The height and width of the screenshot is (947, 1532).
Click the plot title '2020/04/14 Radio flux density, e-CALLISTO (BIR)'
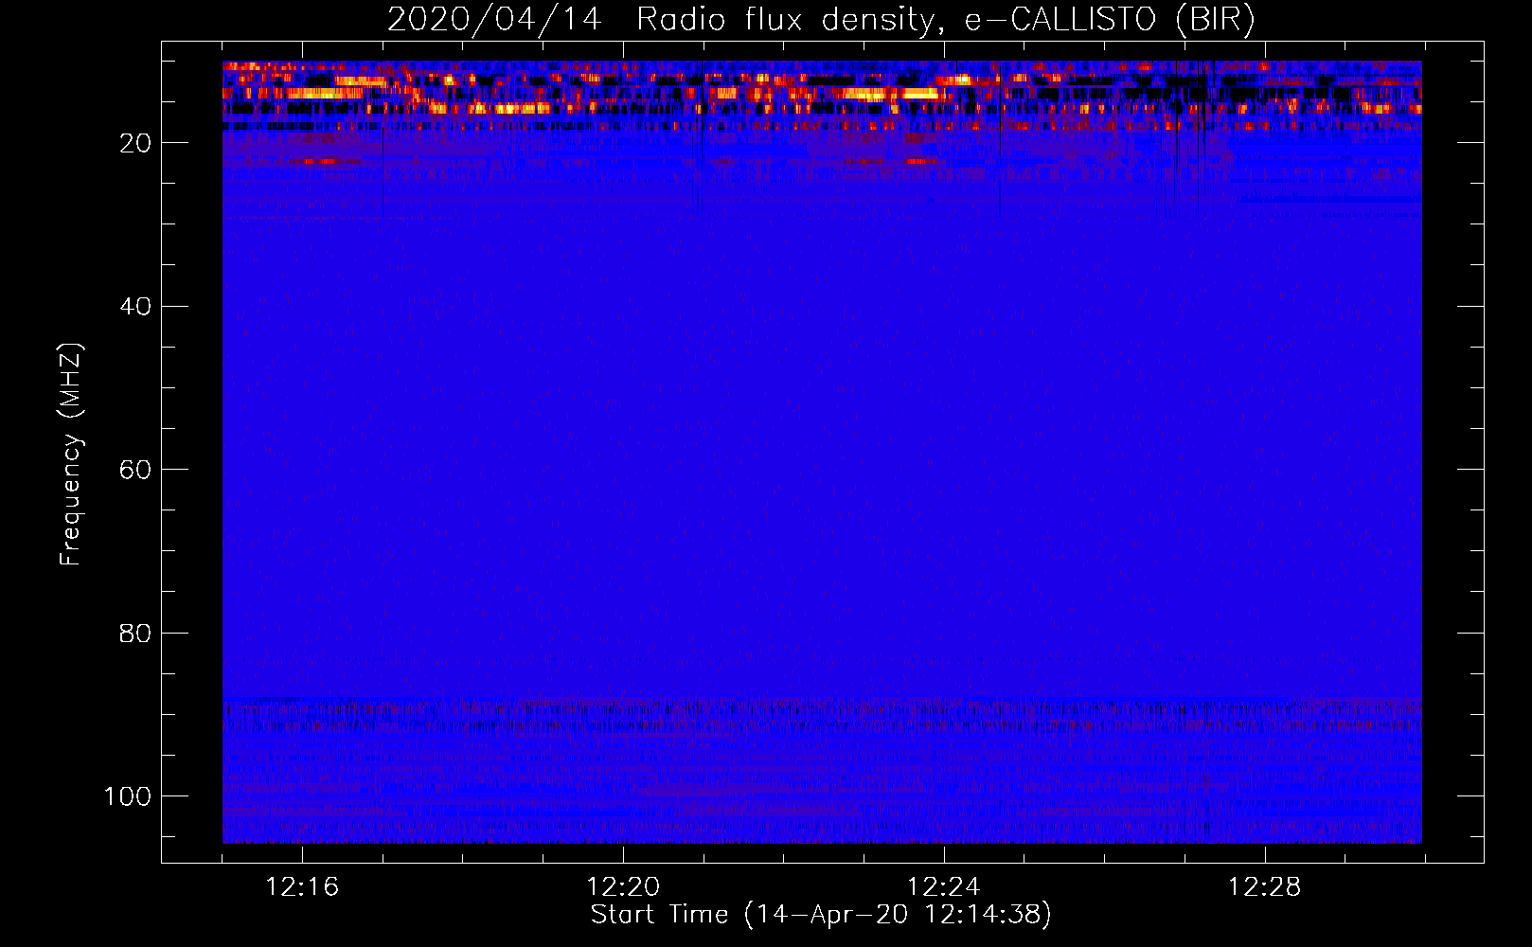(x=821, y=20)
